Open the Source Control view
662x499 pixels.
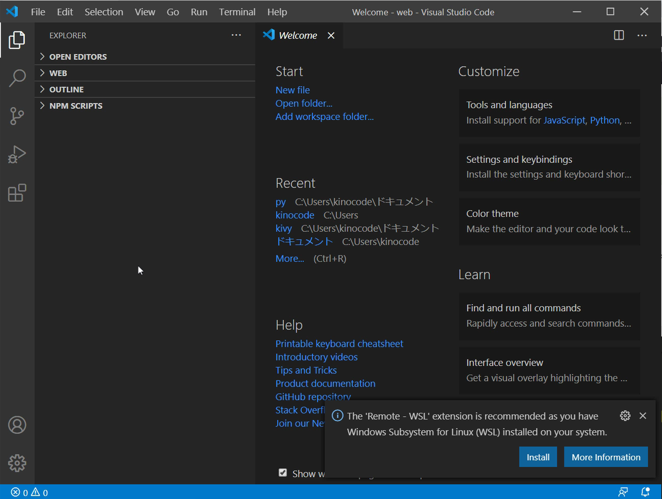click(17, 116)
